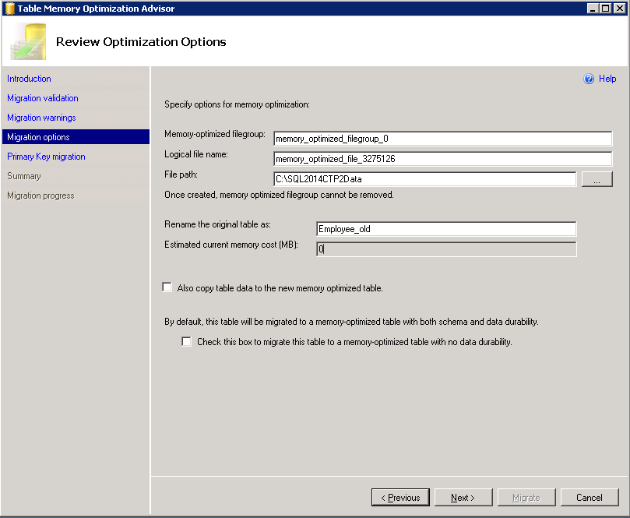Screen dimensions: 630x518
Task: Browse for file path with ellipsis button
Action: (x=597, y=179)
